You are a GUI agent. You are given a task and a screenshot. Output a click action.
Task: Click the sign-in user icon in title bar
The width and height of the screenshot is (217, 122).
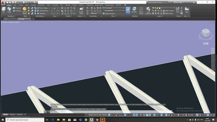pyautogui.click(x=173, y=2)
